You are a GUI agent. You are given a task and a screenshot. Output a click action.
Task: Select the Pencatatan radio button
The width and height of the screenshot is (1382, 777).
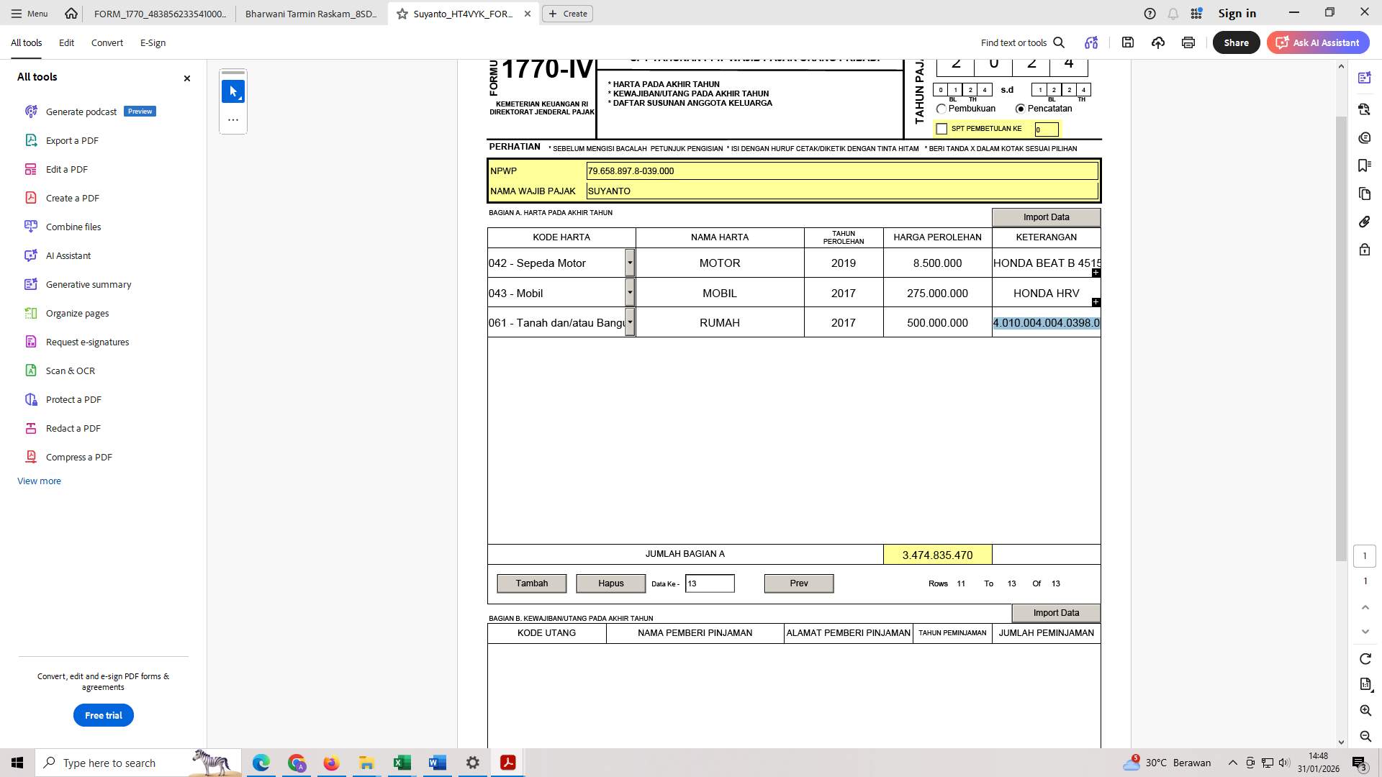click(x=1020, y=108)
